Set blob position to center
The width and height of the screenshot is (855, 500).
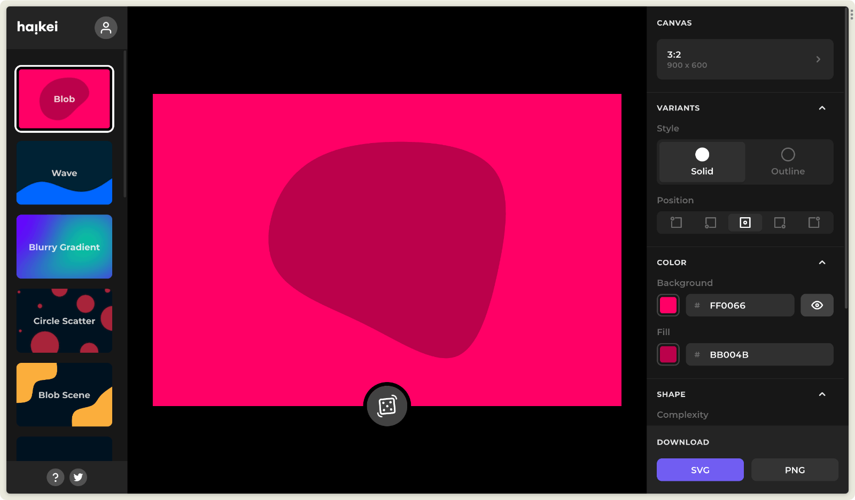point(745,223)
